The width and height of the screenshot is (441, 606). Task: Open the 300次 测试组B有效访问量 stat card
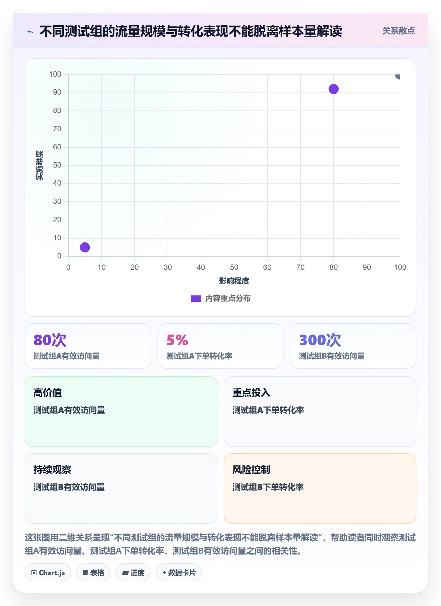(353, 346)
